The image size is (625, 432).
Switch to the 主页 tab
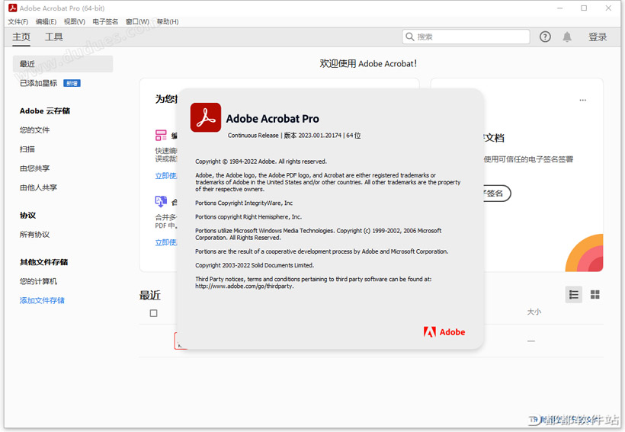[21, 37]
